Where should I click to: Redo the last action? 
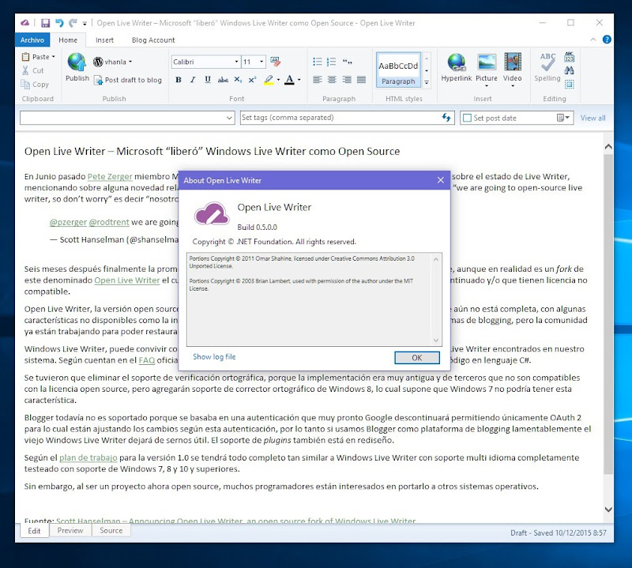coord(73,23)
